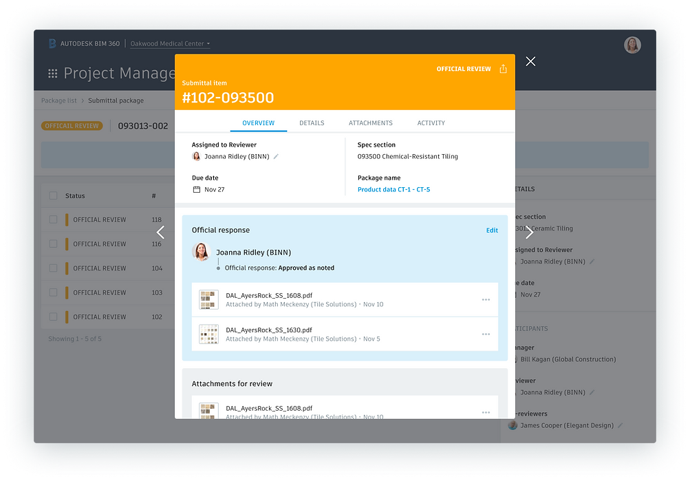Viewport: 690px width, 481px height.
Task: Click Showing 1 - 5 of 5 text
Action: [x=75, y=339]
